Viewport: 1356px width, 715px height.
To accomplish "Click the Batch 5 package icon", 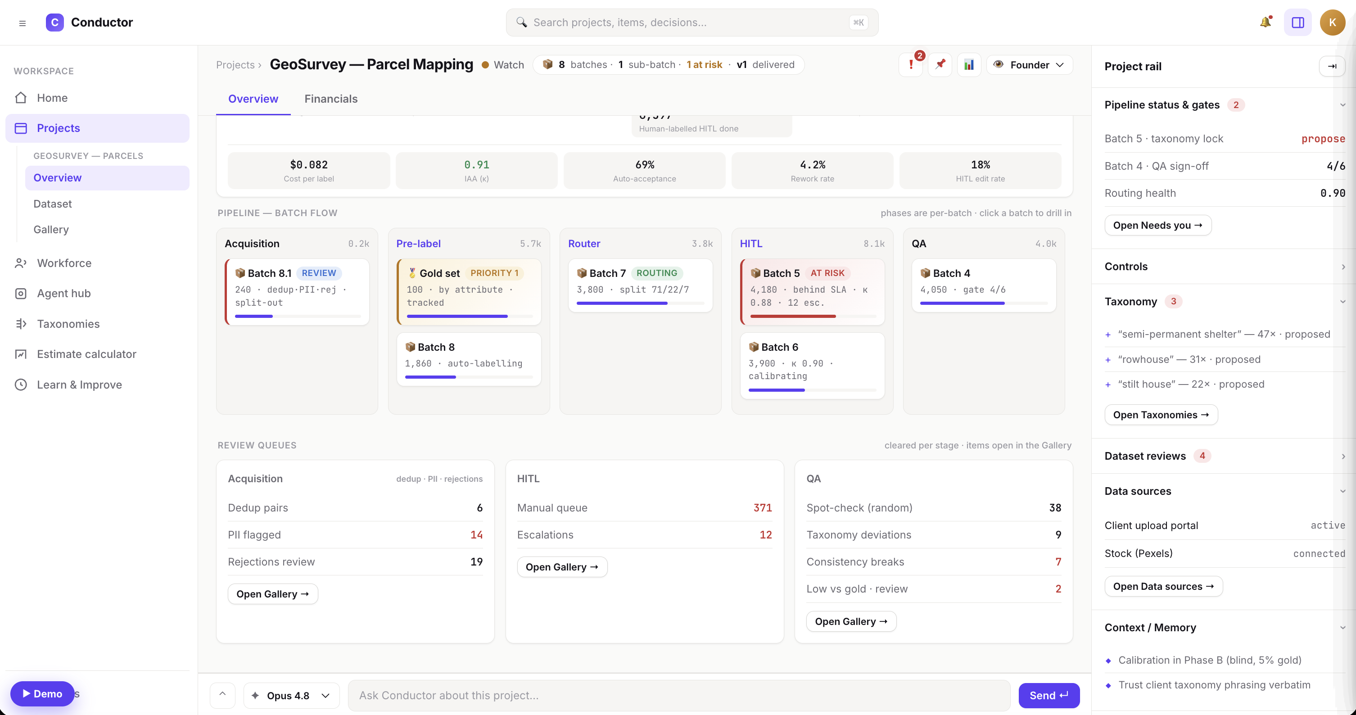I will 755,273.
